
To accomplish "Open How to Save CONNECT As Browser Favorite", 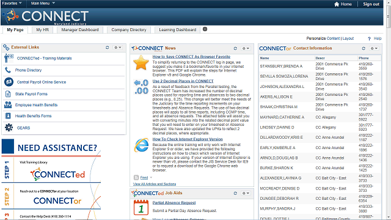I will pyautogui.click(x=191, y=57).
